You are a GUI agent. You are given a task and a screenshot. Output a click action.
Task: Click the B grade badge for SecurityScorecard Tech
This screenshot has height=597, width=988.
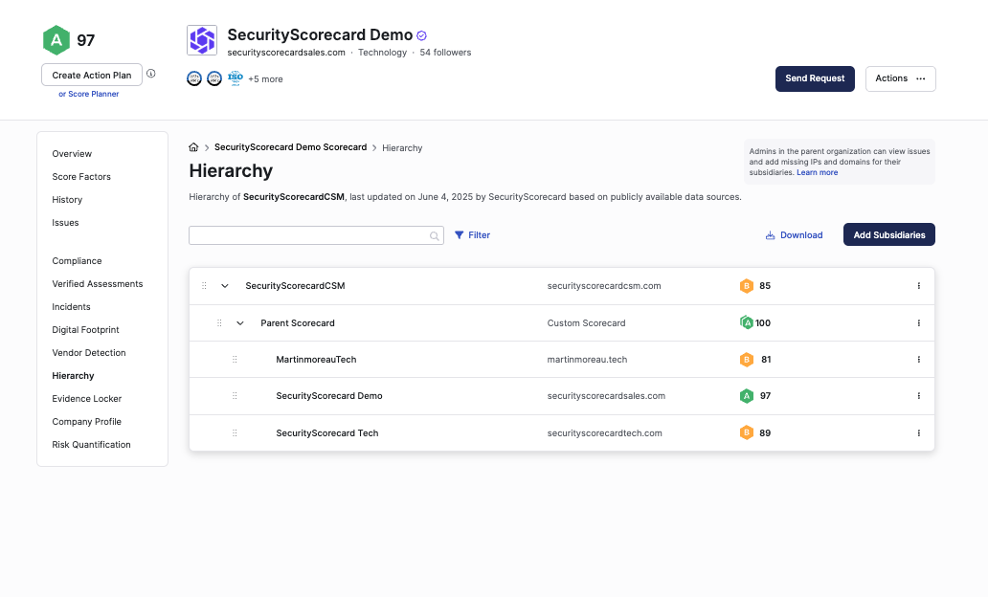pos(747,433)
